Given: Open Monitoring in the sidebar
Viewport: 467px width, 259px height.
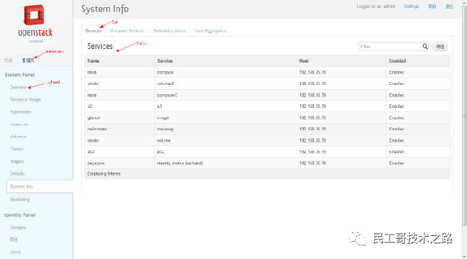Looking at the screenshot, I should point(19,199).
